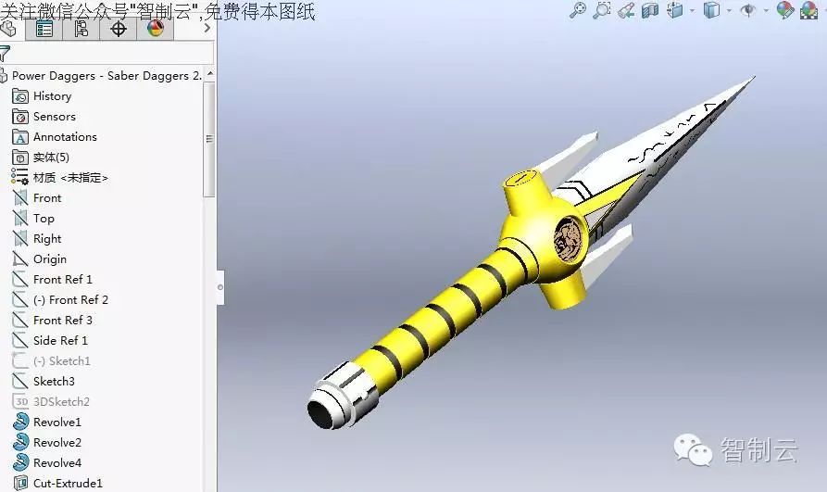Click the Revolve4 feature icon
The image size is (827, 492).
point(20,463)
